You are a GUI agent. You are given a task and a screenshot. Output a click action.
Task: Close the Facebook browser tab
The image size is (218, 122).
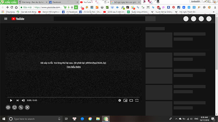coord(77,2)
